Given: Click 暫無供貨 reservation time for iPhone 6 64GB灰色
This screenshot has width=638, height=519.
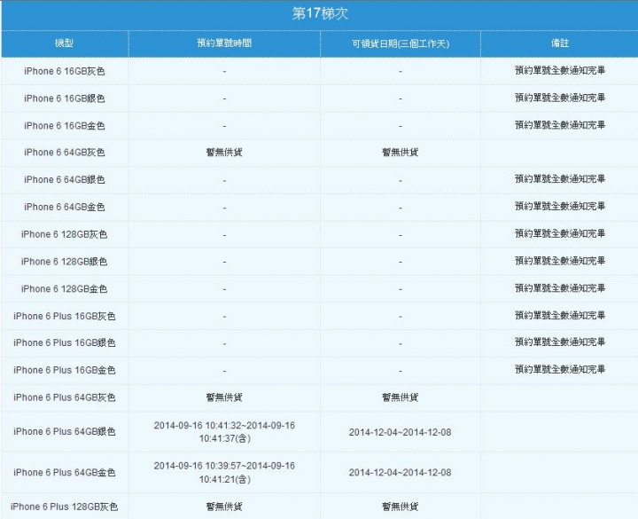Looking at the screenshot, I should [224, 153].
